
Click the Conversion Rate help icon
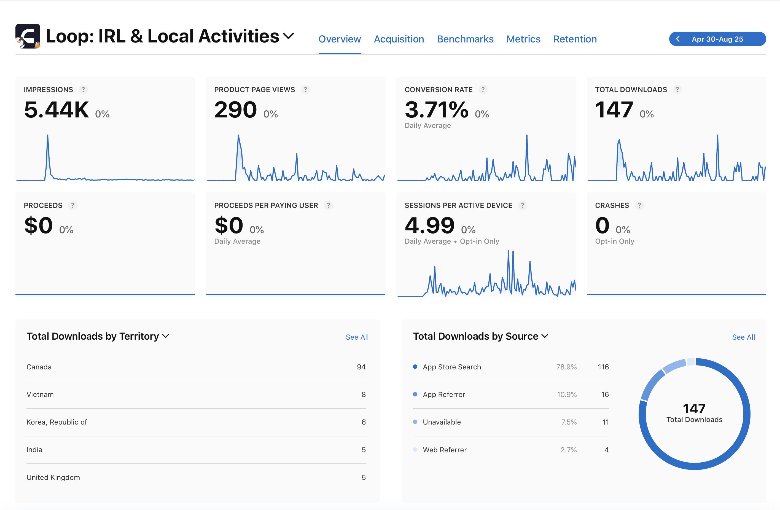click(483, 90)
